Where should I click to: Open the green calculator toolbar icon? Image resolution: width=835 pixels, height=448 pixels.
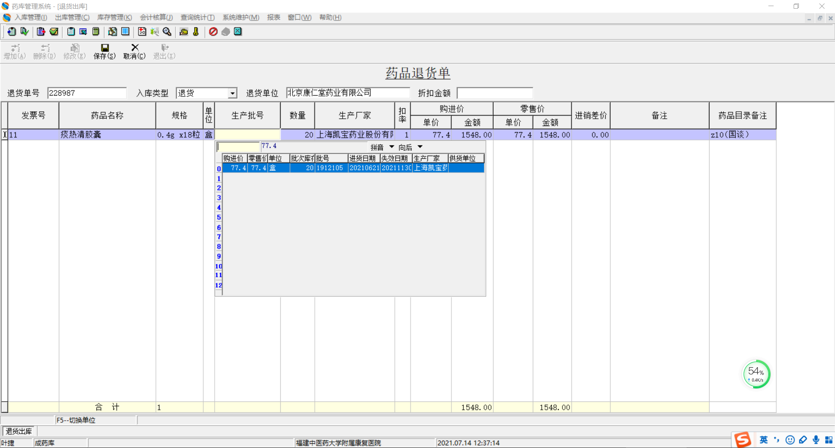pos(96,32)
